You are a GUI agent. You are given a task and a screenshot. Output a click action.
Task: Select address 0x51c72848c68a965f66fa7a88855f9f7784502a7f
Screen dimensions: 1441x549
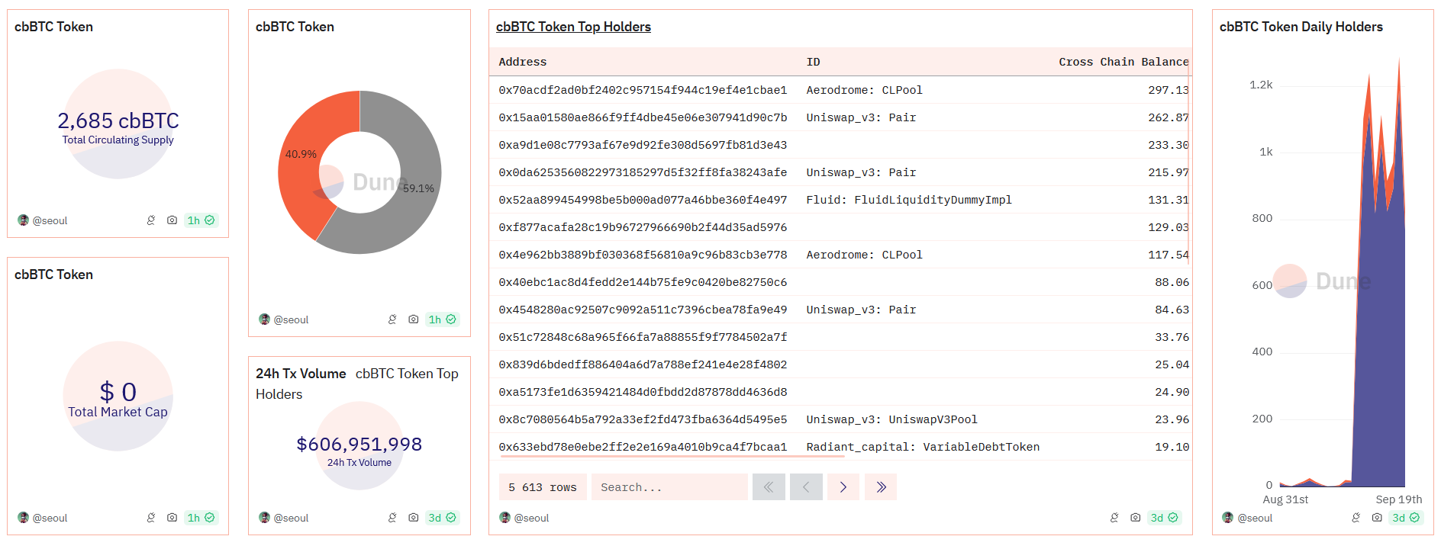point(643,337)
